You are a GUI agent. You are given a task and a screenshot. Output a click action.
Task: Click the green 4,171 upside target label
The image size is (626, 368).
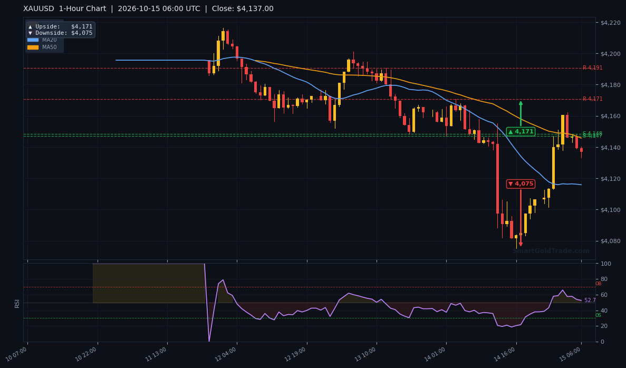click(521, 131)
